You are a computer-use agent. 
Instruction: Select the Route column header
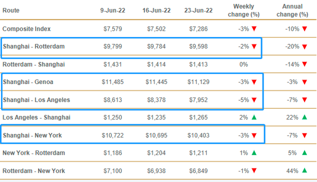pos(11,10)
